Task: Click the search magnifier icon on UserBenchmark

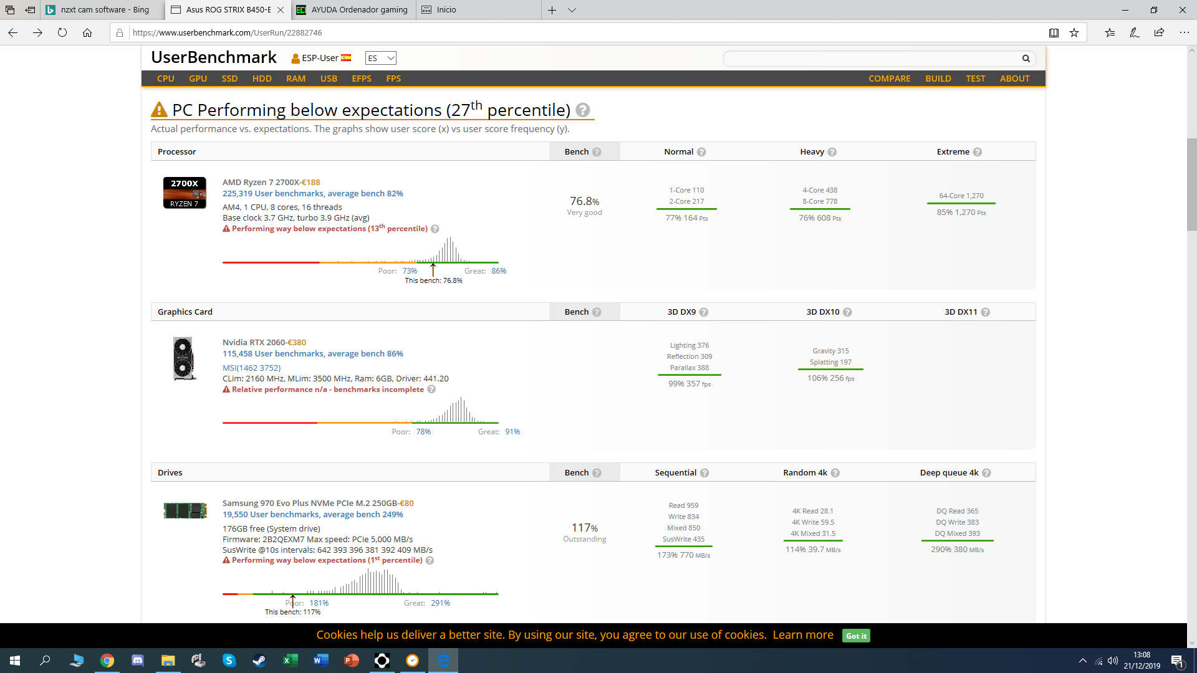Action: click(1026, 59)
